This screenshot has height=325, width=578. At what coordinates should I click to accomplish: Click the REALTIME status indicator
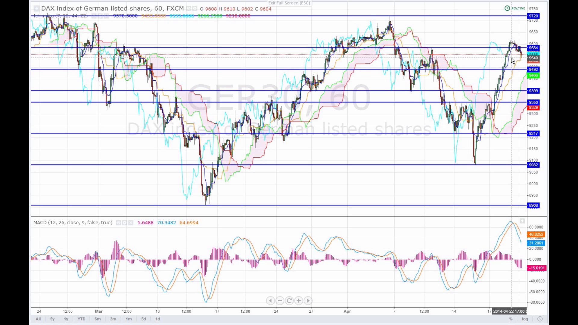515,8
